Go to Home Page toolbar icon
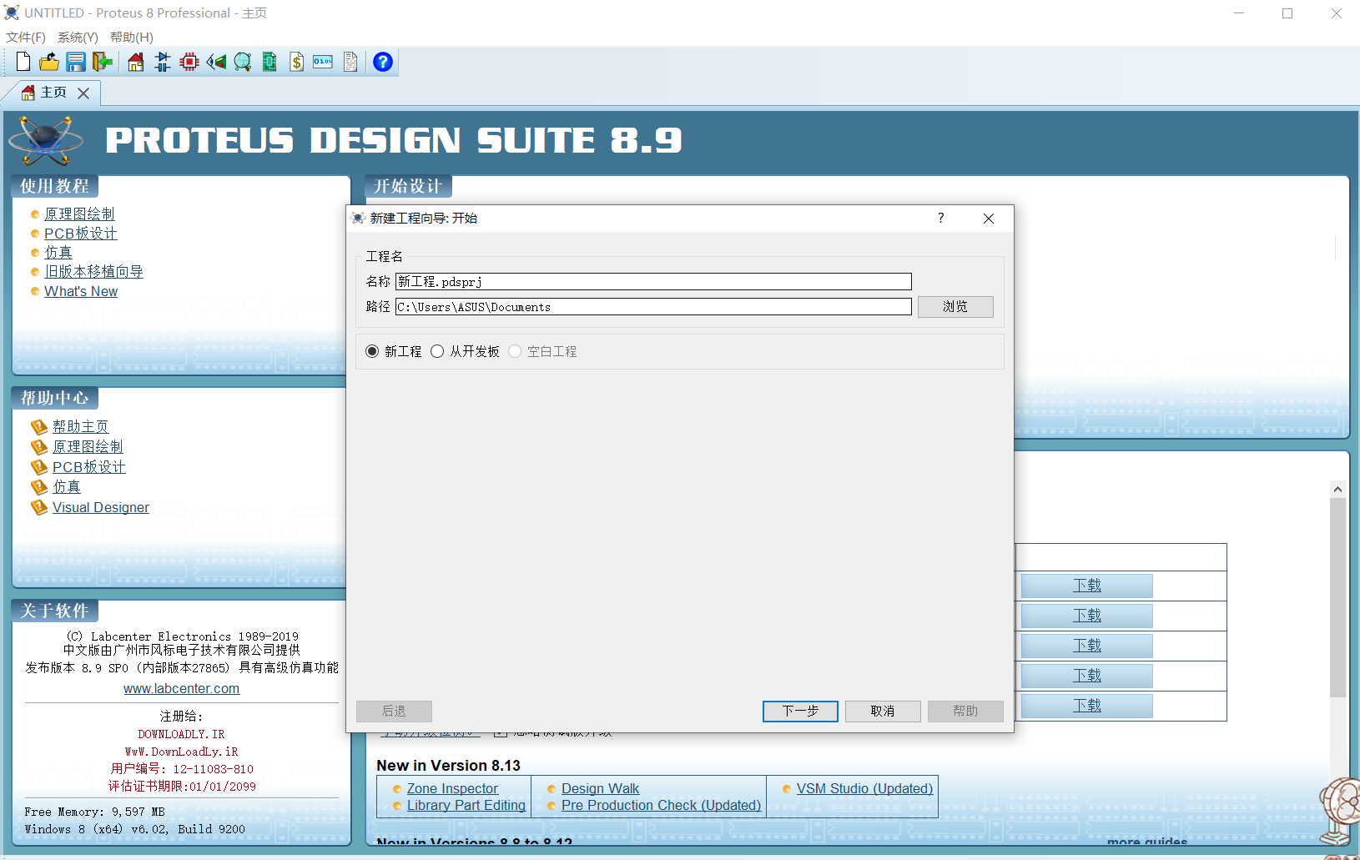This screenshot has height=860, width=1360. [x=135, y=62]
